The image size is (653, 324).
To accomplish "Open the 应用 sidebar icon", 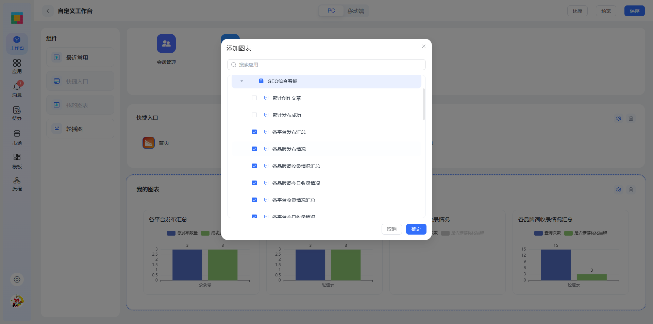I will point(17,67).
